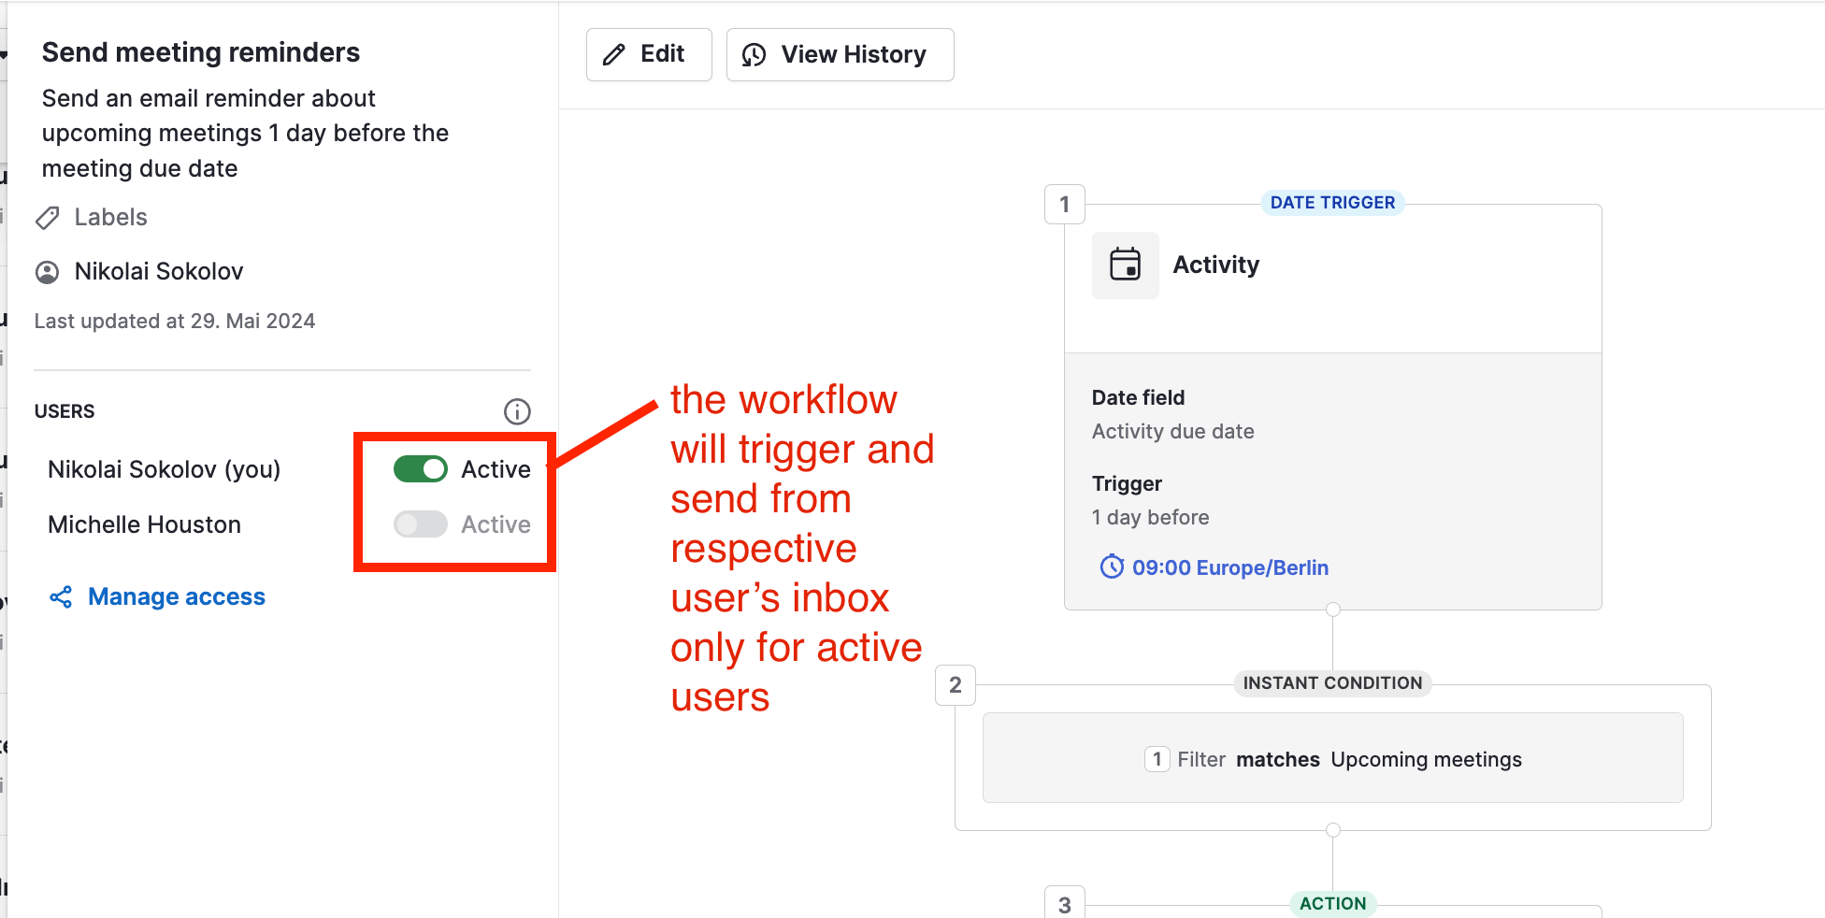This screenshot has width=1825, height=918.
Task: Click the owner avatar icon beside Nikolai Sokolov
Action: (x=47, y=272)
